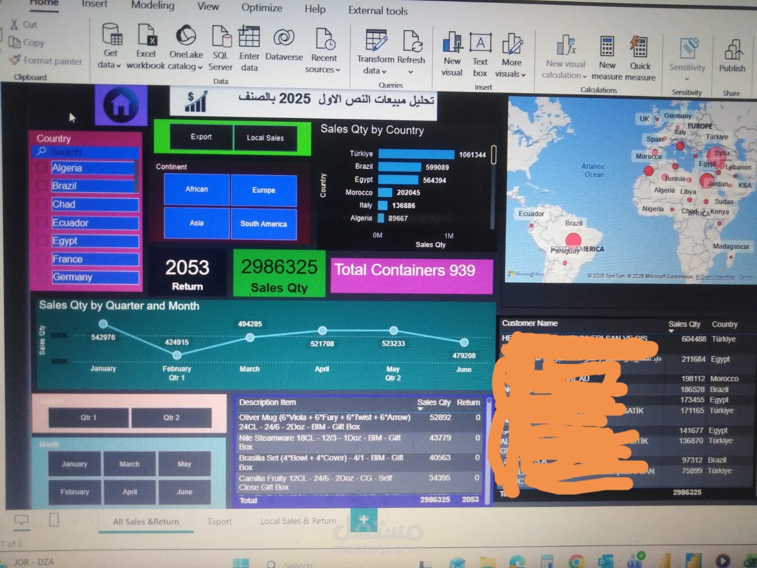Filter by South America continent tile

point(264,224)
